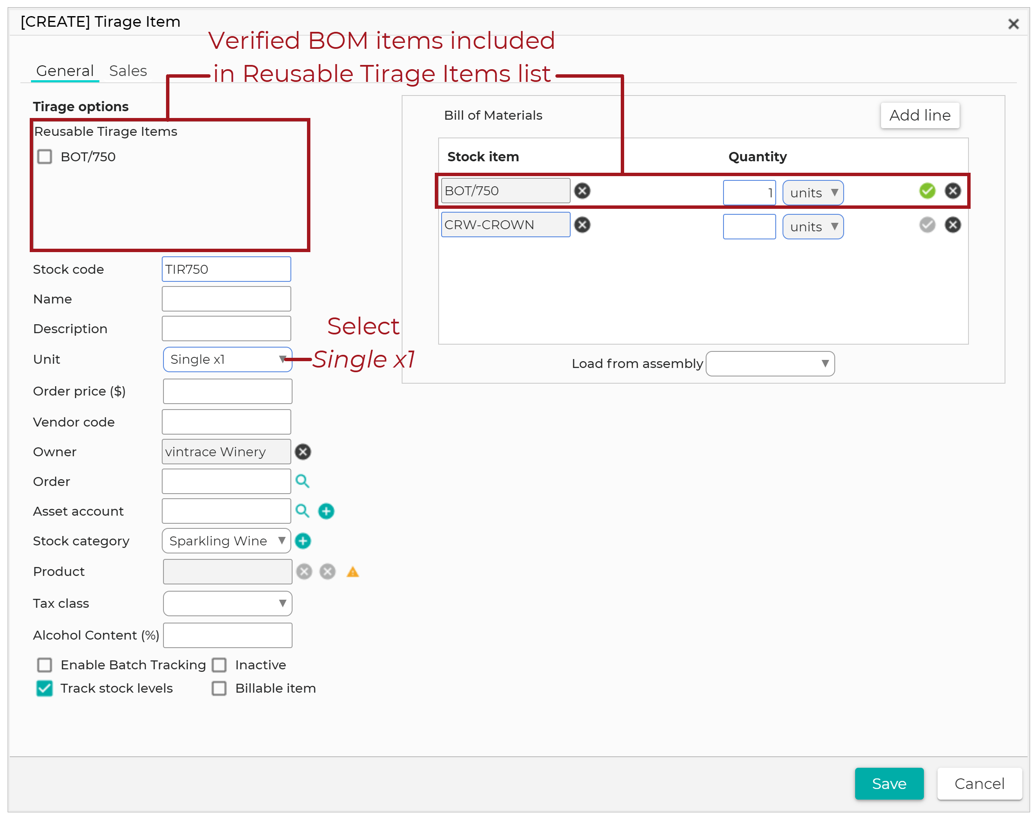The width and height of the screenshot is (1036, 817).
Task: Click the Alcohol Content (%) field
Action: (227, 635)
